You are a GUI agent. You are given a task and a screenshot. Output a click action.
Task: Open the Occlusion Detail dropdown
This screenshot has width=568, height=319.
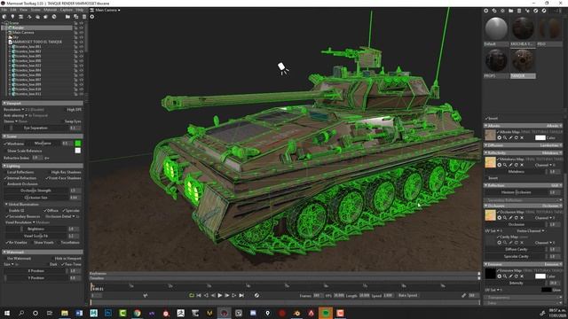click(60, 216)
